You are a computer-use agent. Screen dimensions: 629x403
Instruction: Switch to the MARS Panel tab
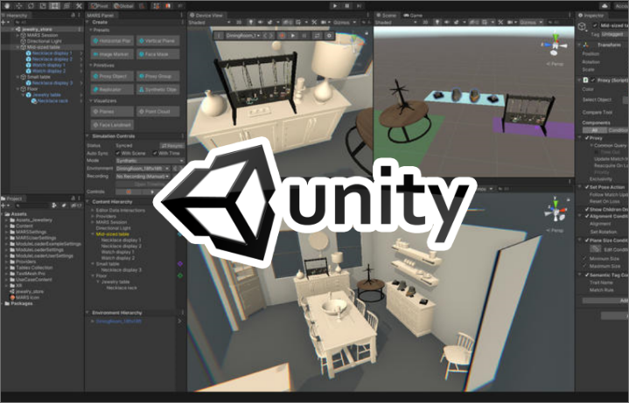coord(101,15)
